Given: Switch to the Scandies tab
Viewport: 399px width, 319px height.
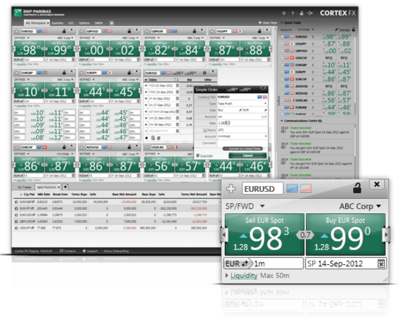Looking at the screenshot, I should (58, 22).
